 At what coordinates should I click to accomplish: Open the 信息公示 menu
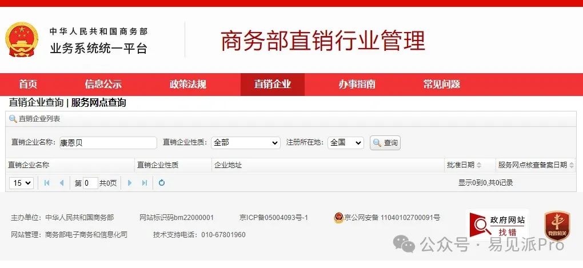103,85
